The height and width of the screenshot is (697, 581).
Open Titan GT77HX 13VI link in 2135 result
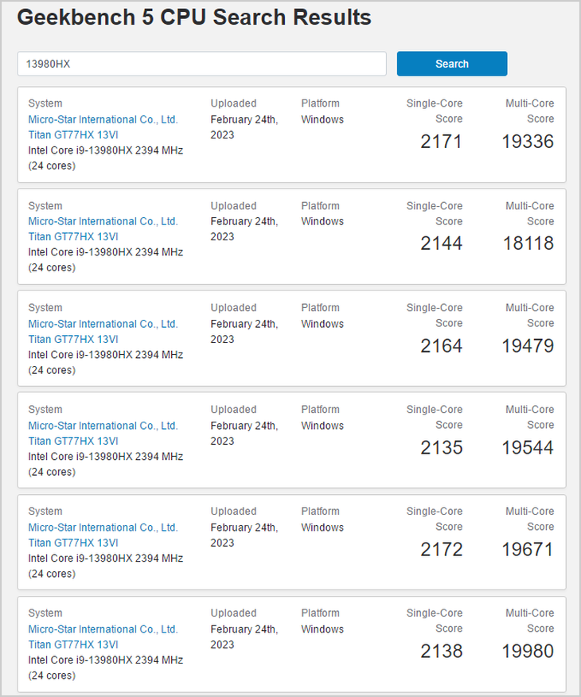click(73, 441)
